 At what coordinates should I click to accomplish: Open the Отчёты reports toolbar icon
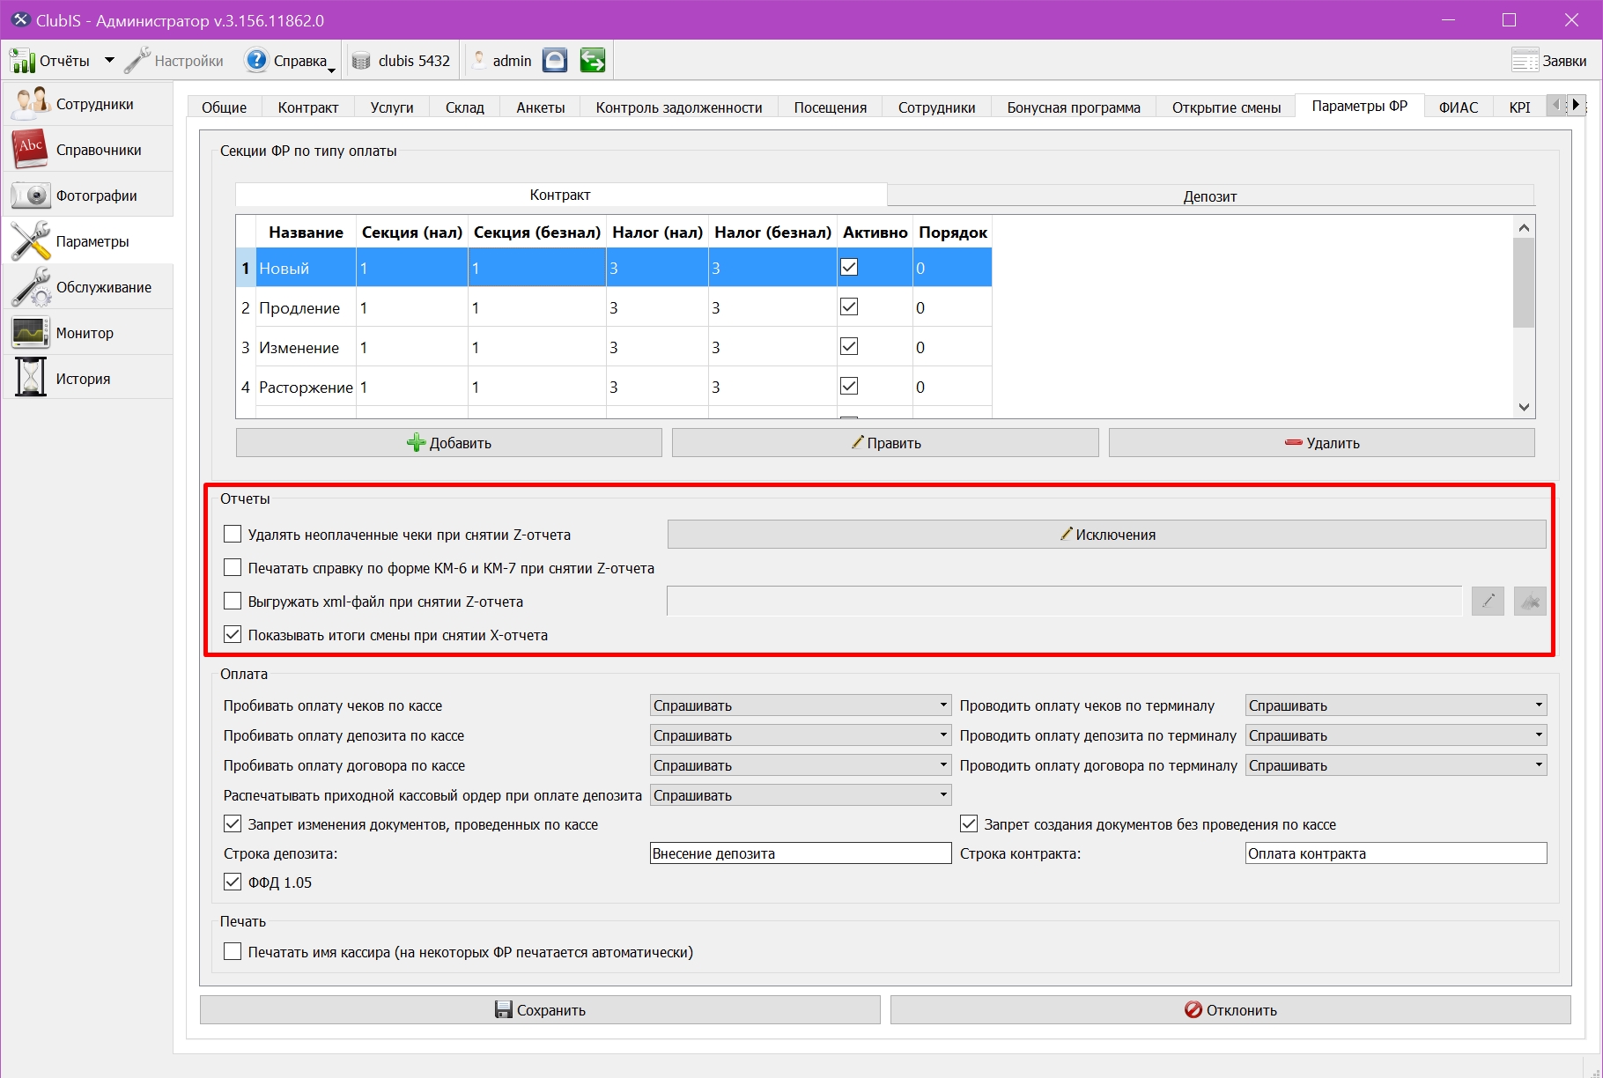pos(23,61)
